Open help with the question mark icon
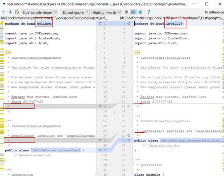Viewport: 224px width, 176px height. pyautogui.click(x=149, y=12)
